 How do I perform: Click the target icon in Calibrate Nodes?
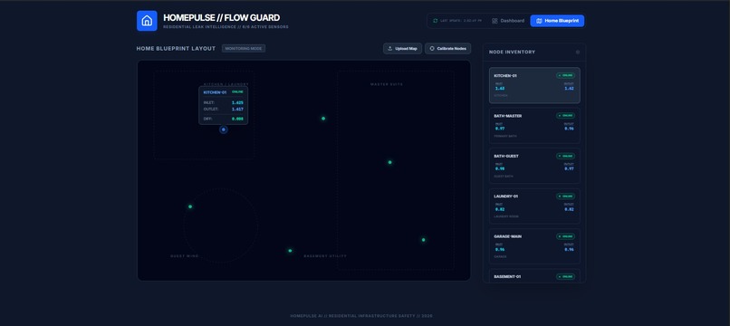click(x=432, y=48)
